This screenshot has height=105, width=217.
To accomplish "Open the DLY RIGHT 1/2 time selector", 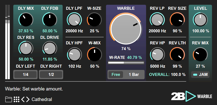I will tap(51, 75).
